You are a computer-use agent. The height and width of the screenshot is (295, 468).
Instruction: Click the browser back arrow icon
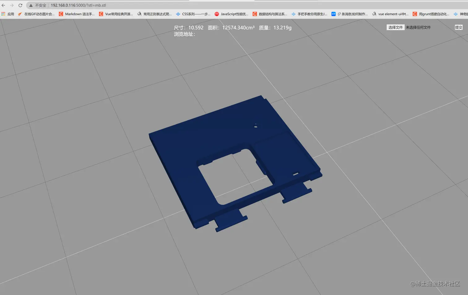coord(3,5)
